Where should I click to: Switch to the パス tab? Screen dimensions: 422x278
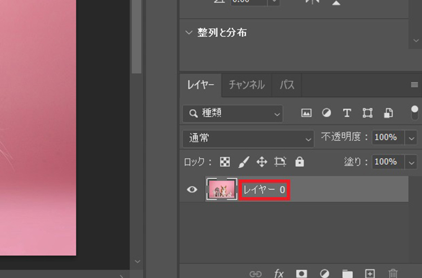tap(286, 85)
